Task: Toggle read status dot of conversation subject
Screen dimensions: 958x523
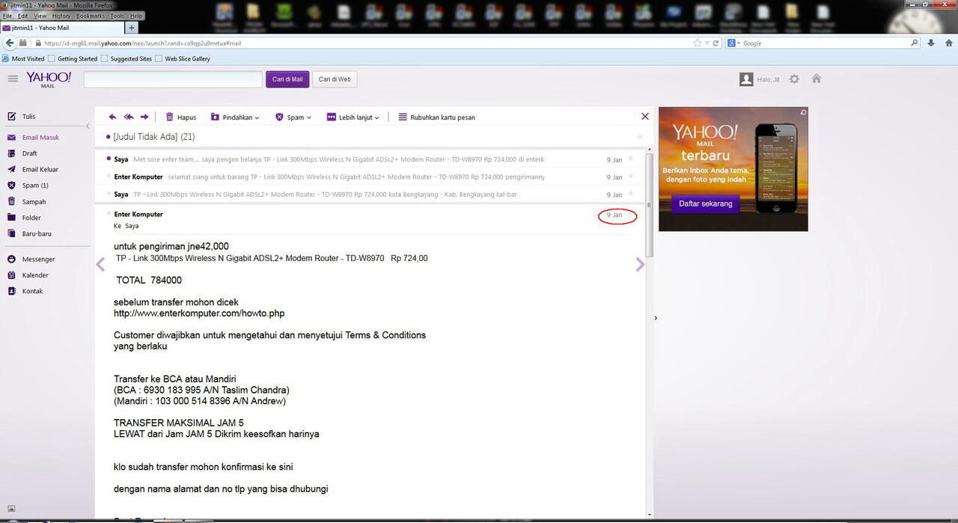Action: pyautogui.click(x=108, y=137)
